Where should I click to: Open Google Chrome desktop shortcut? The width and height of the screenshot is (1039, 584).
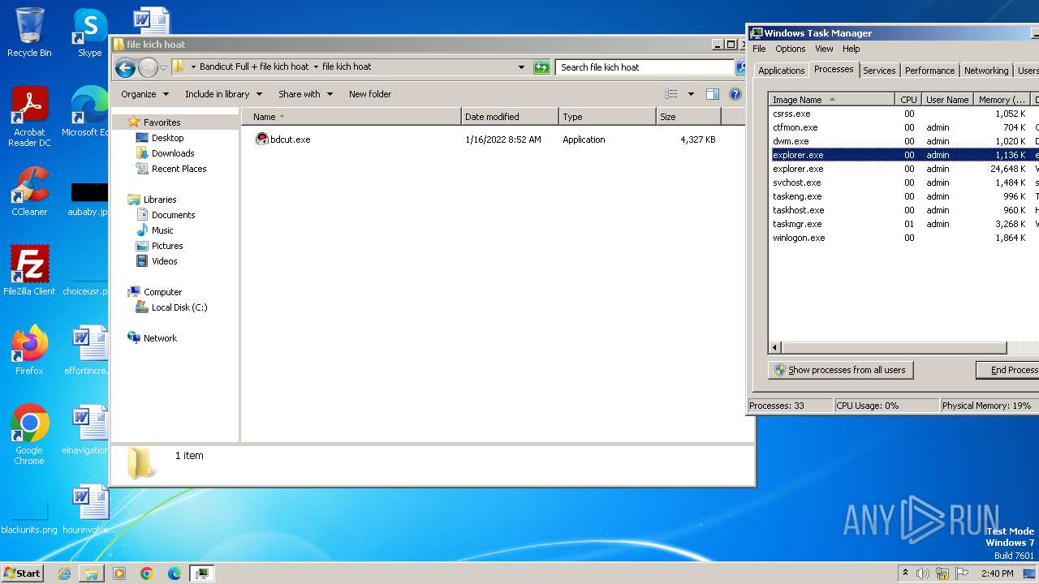pos(29,435)
